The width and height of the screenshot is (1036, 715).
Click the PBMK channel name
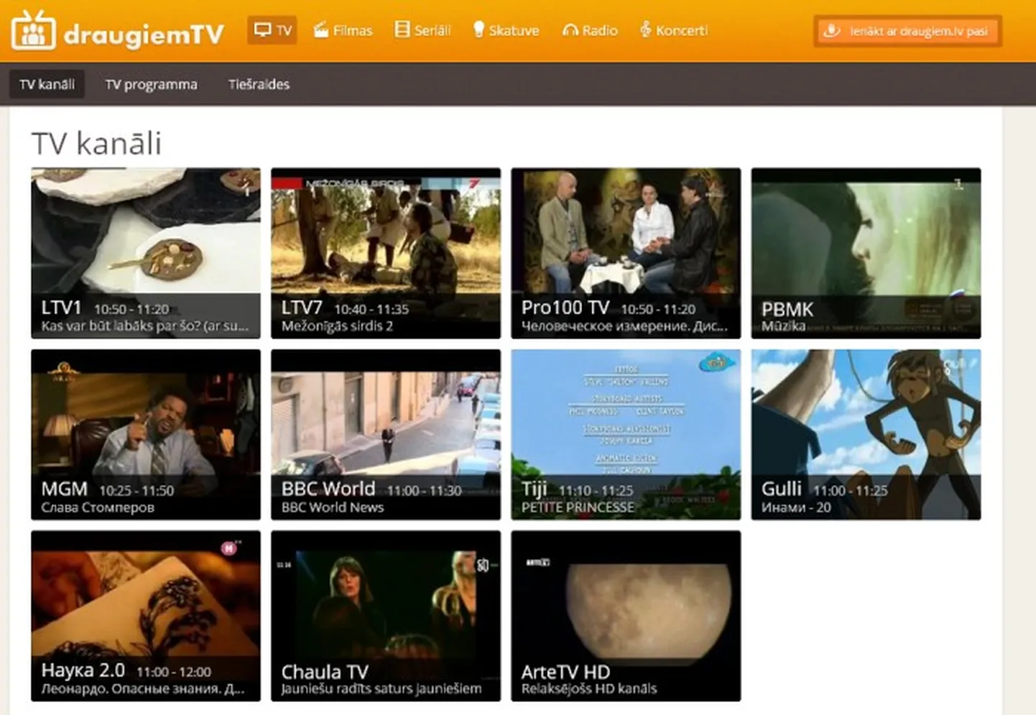point(787,309)
